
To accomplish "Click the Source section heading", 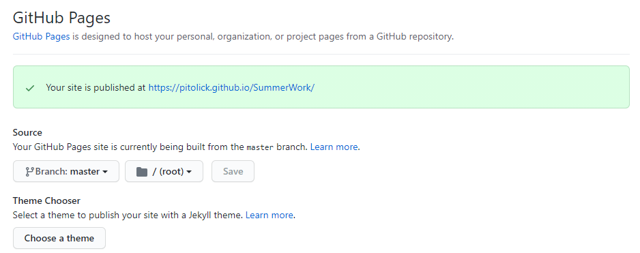I will tap(27, 132).
